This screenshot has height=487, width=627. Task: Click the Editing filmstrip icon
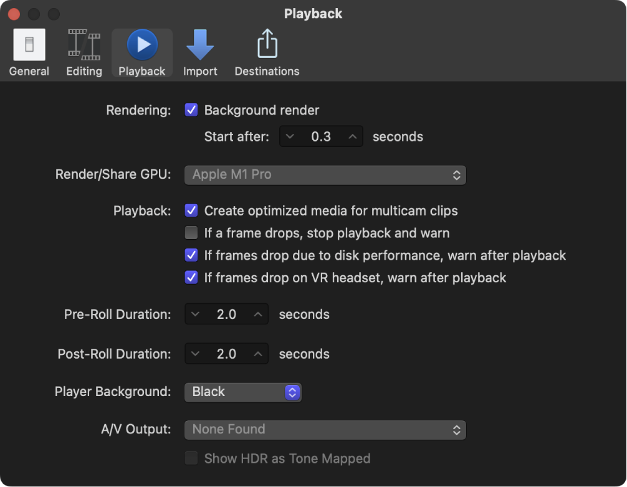click(84, 44)
